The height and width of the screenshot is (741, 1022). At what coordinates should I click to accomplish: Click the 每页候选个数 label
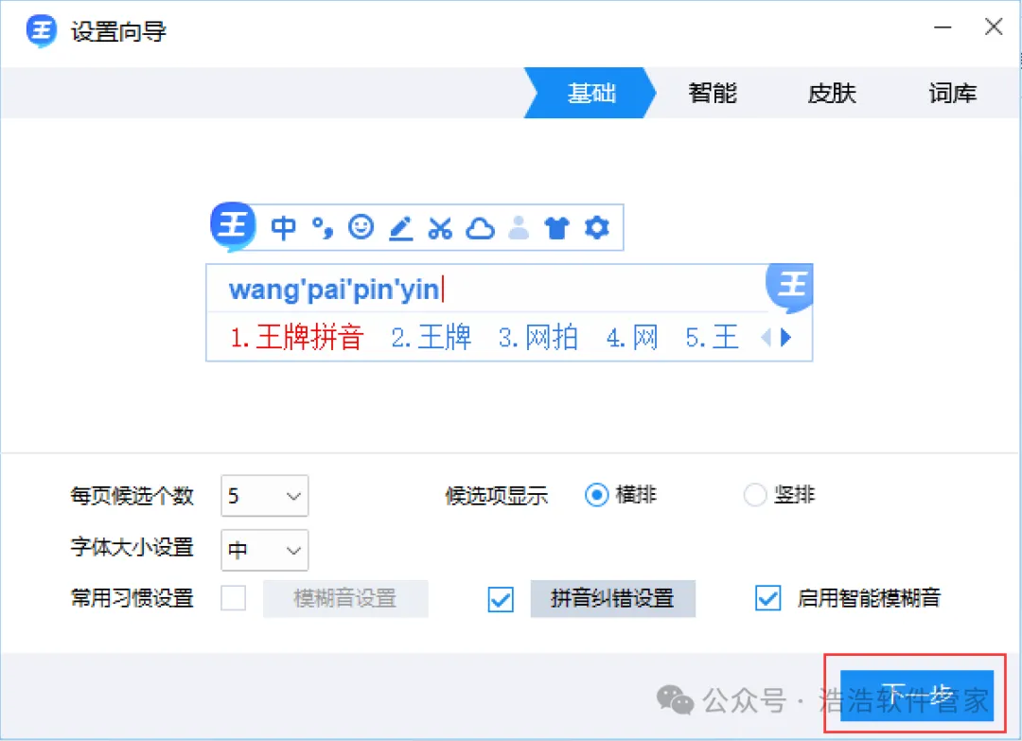132,496
